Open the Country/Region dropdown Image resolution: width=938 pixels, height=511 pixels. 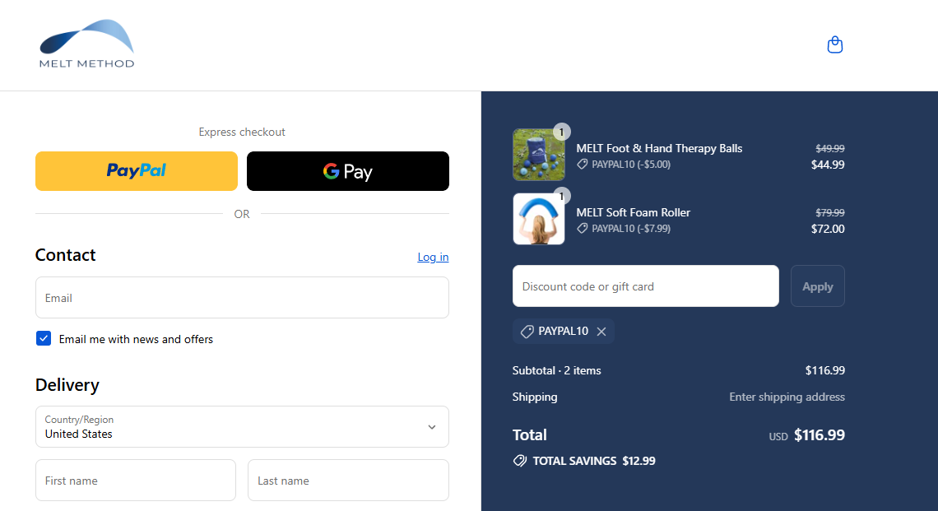pos(242,426)
